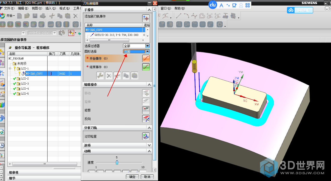Screen dimensions: 331x181
Task: Click the gouge check (过切检查) icon
Action: (146, 136)
